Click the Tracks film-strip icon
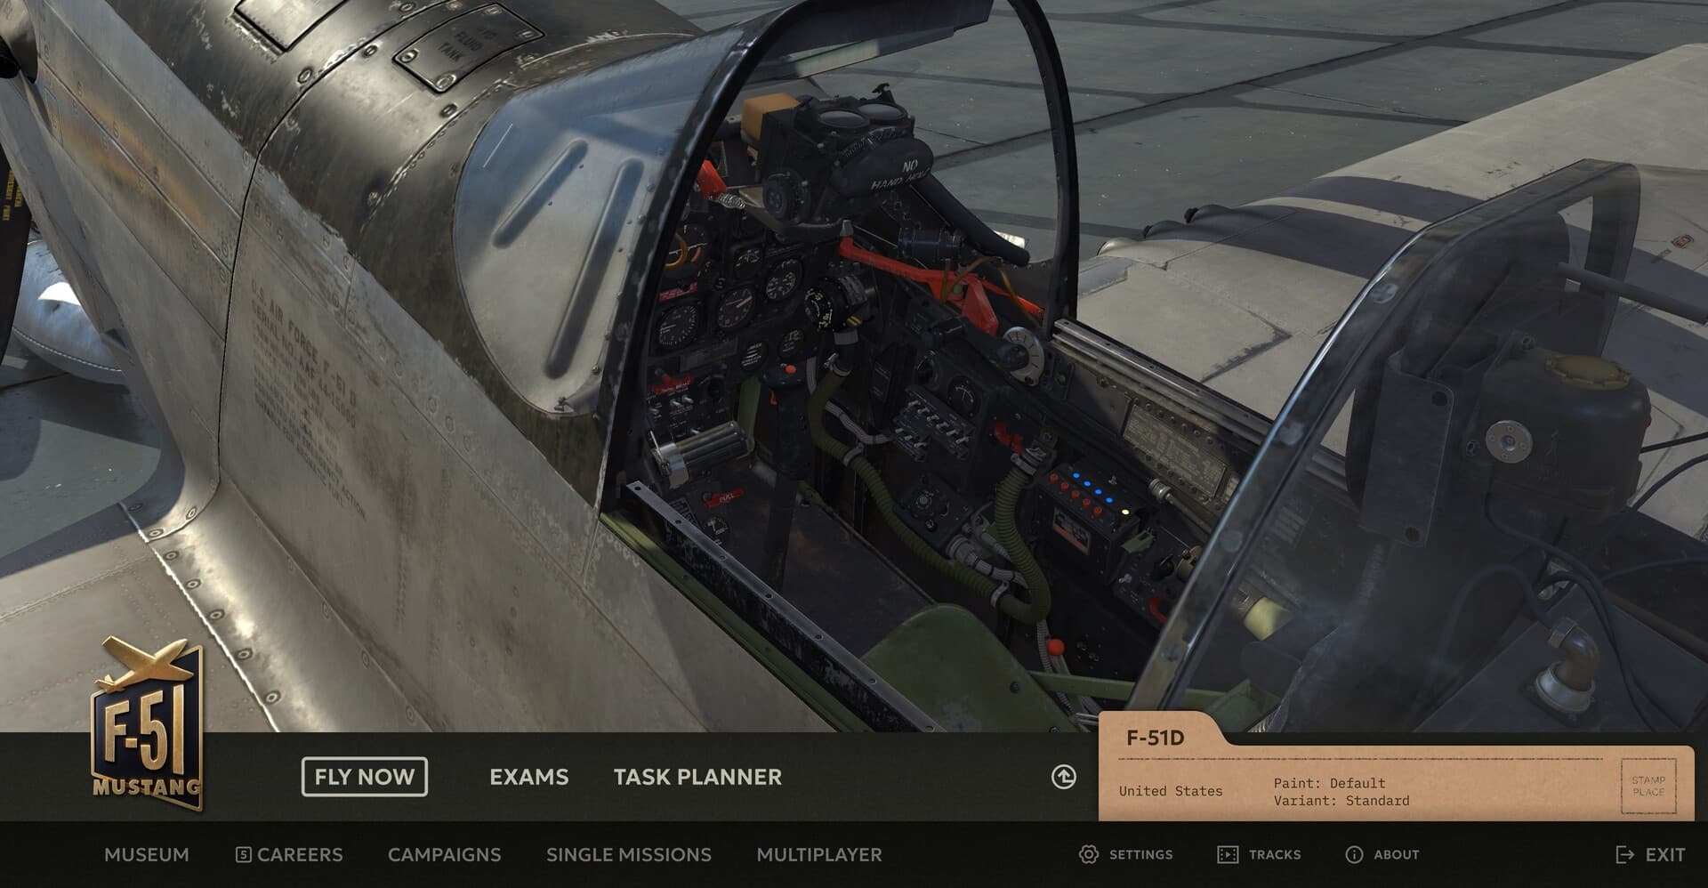The height and width of the screenshot is (888, 1708). pyautogui.click(x=1229, y=854)
